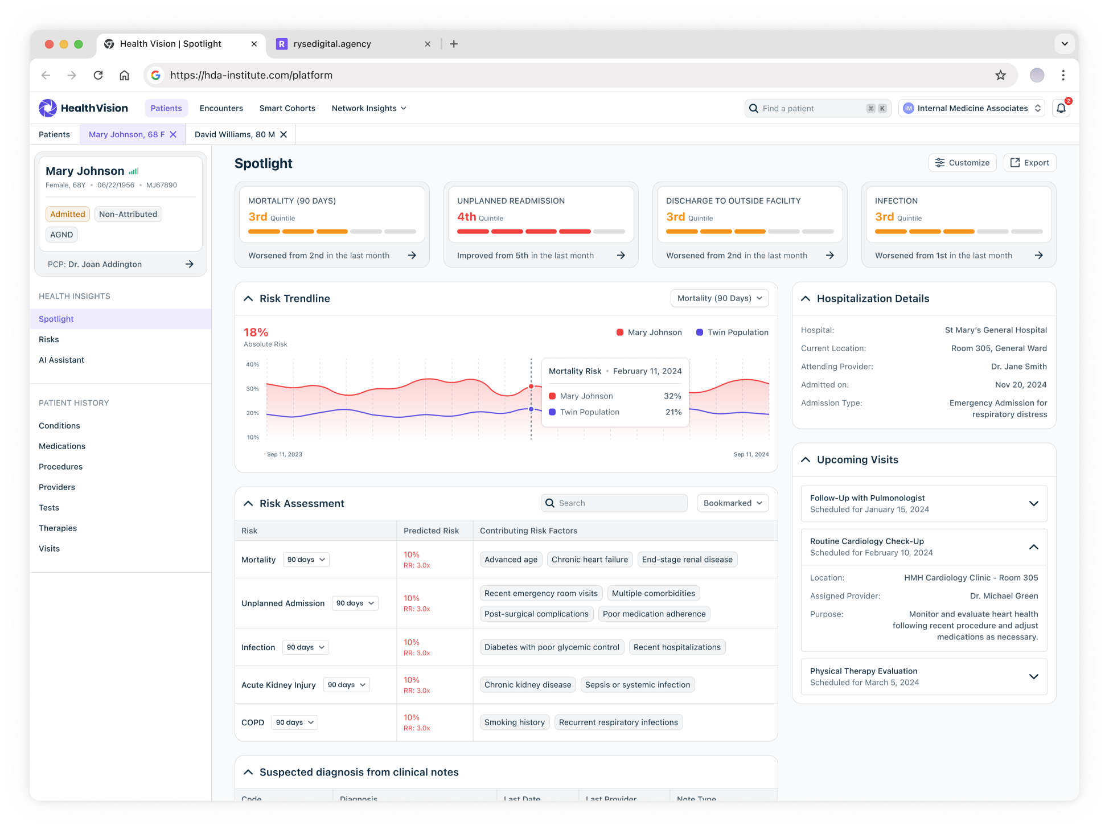
Task: Expand Follow-Up with Pulmonologist visit
Action: (1034, 504)
